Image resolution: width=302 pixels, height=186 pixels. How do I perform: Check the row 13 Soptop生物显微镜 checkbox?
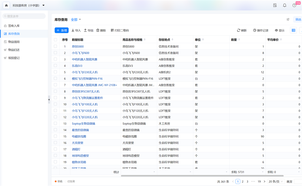pos(55,123)
